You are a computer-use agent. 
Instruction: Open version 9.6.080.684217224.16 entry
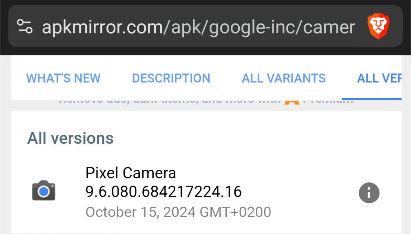164,192
